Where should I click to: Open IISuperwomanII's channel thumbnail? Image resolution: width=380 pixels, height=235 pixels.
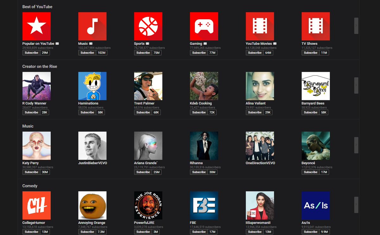click(260, 206)
